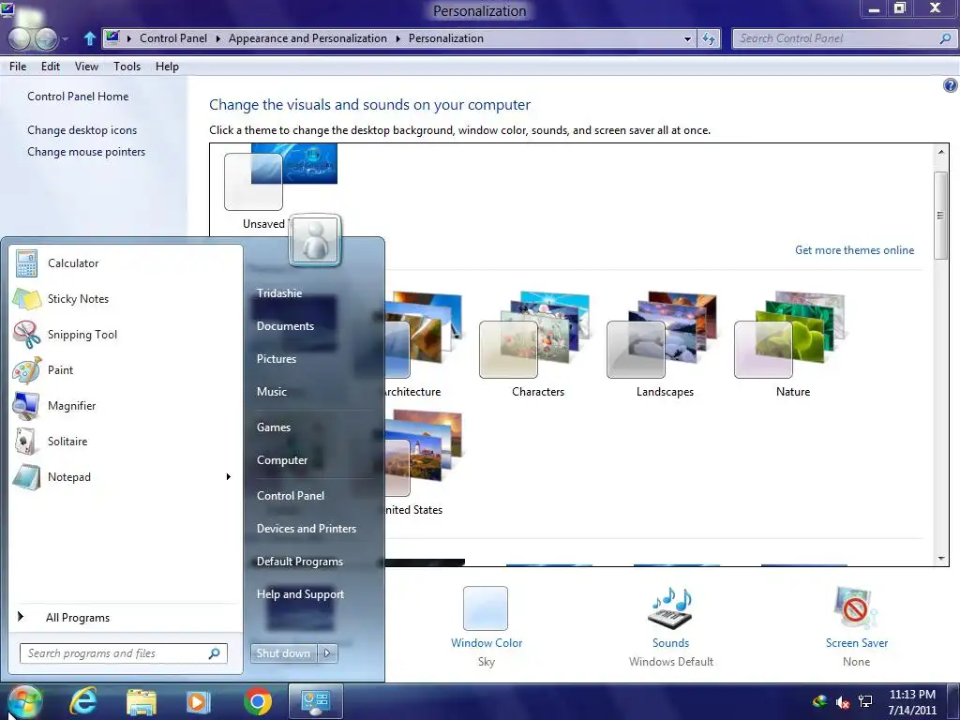Open Devices and Printers

[307, 529]
